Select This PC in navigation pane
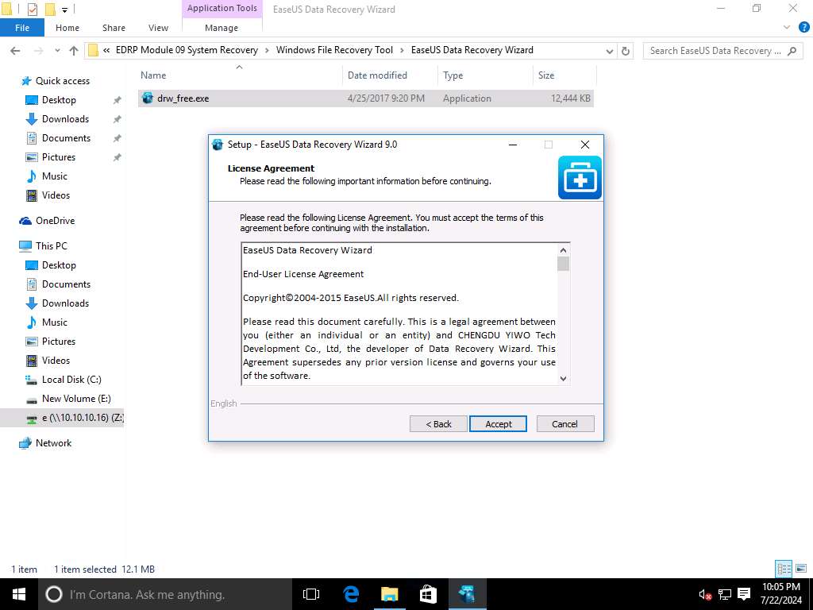 51,246
